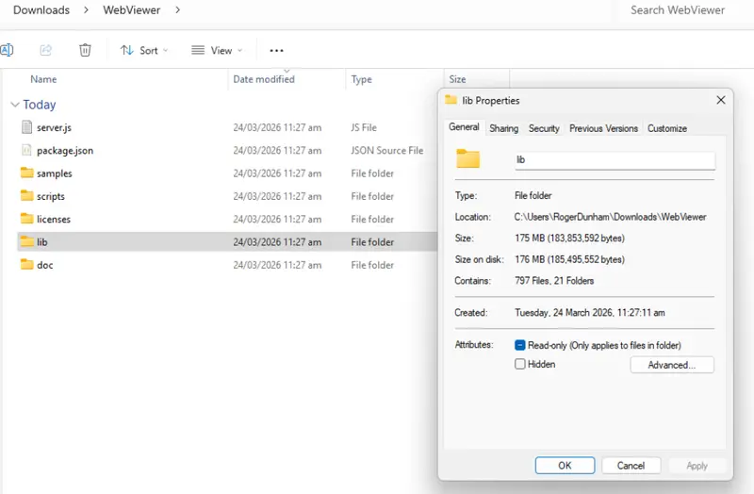The height and width of the screenshot is (494, 754).
Task: Click the JS File type cell
Action: click(364, 127)
